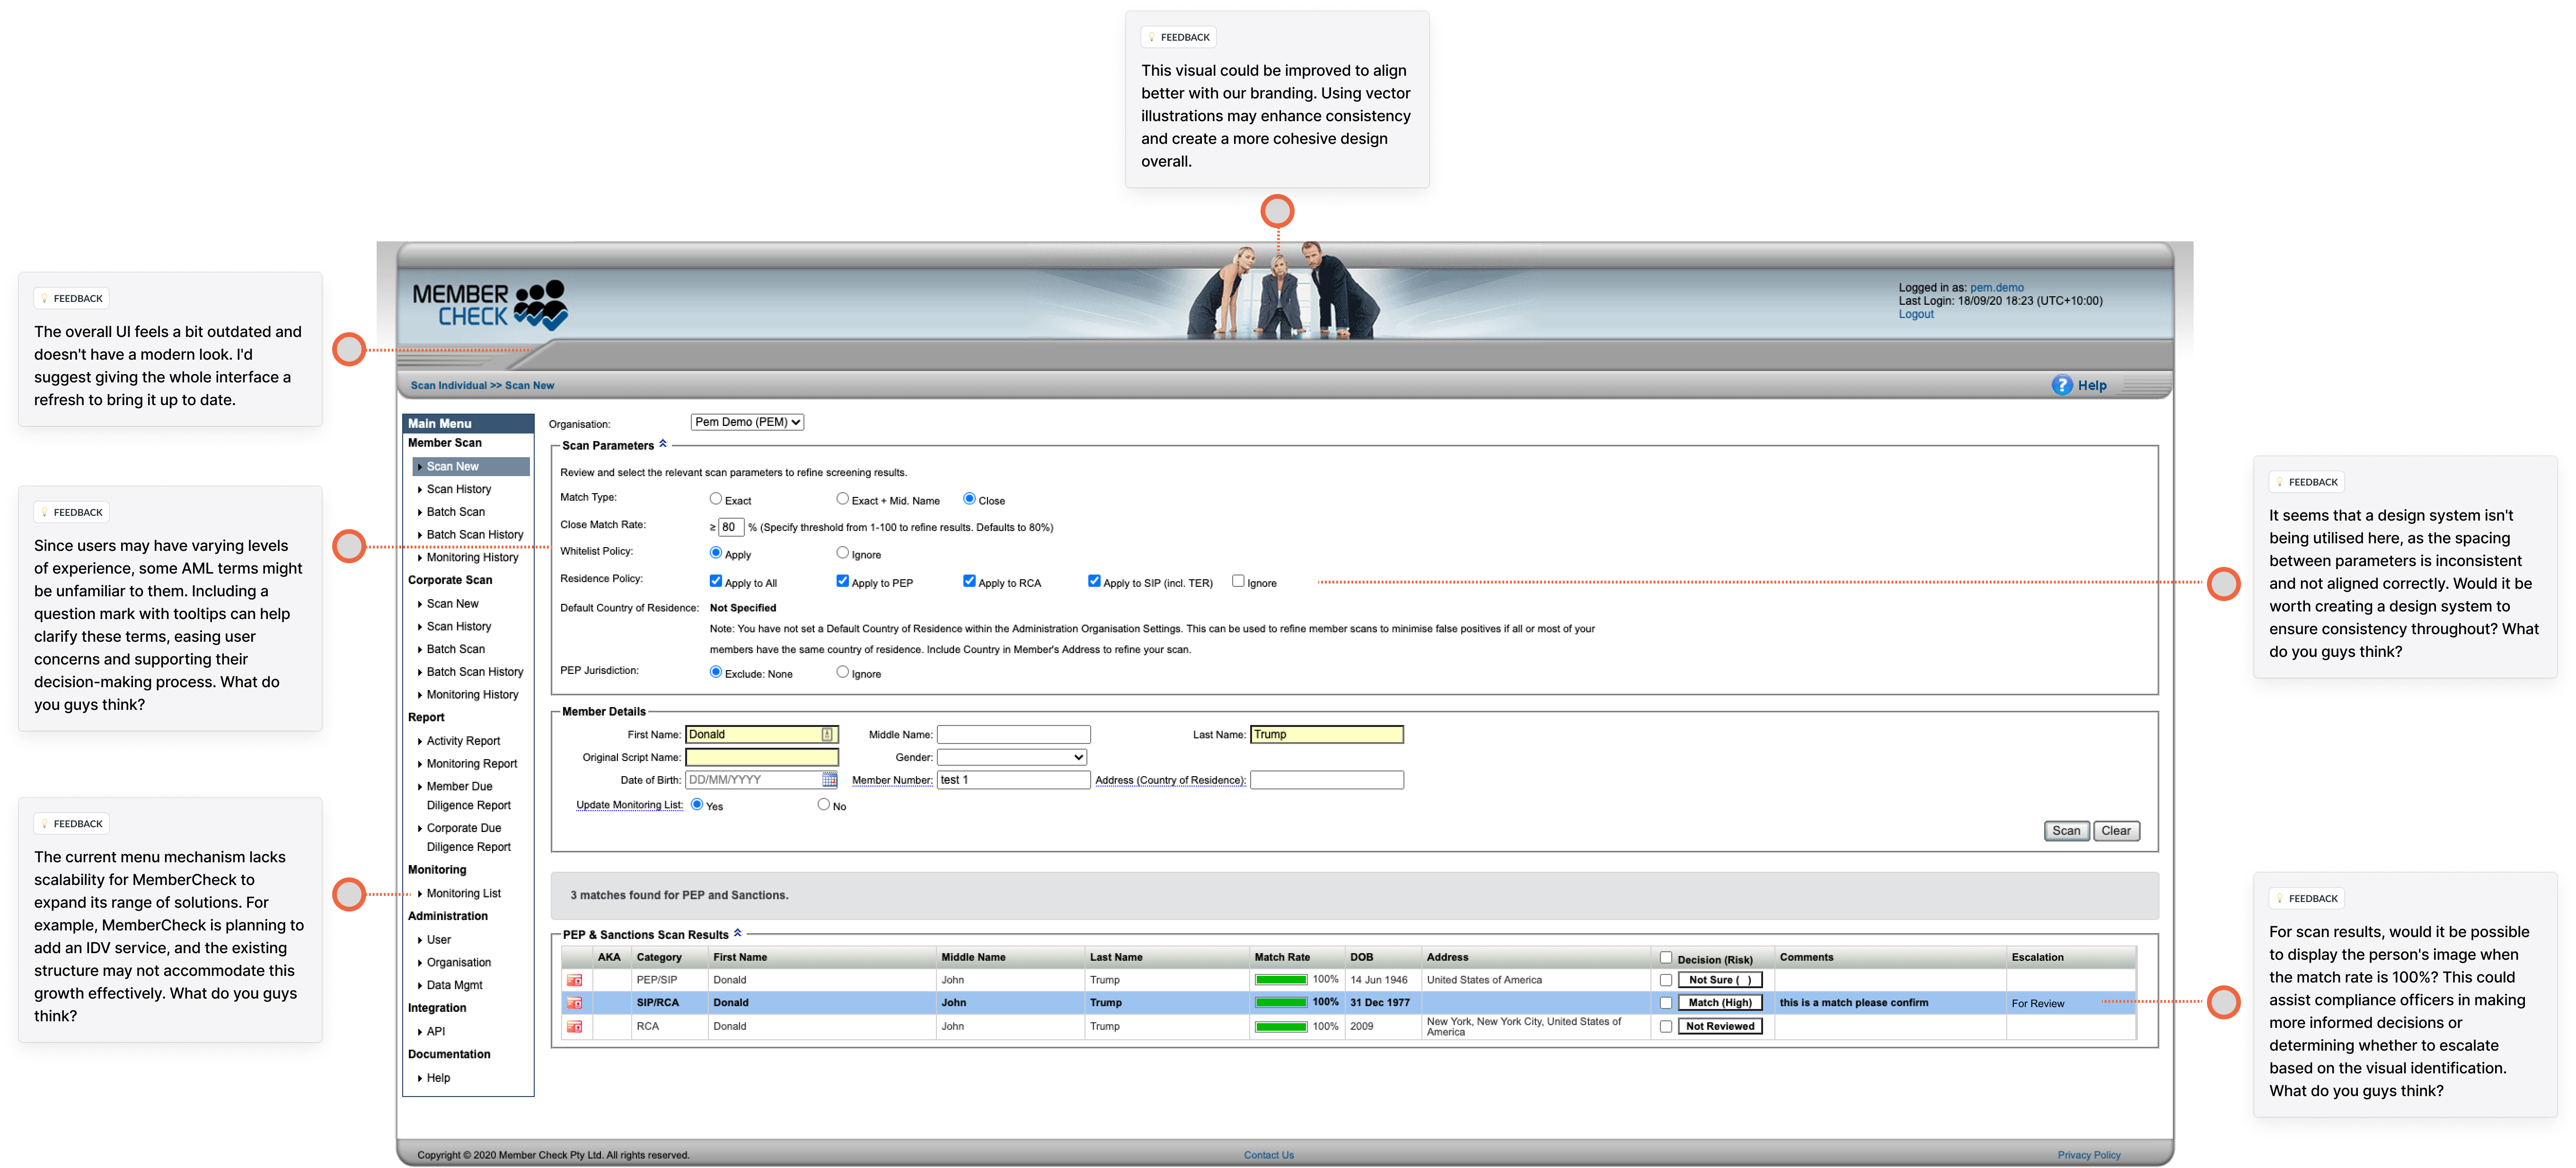Click autofill icon inside First Name field
2576x1168 pixels.
coord(827,735)
